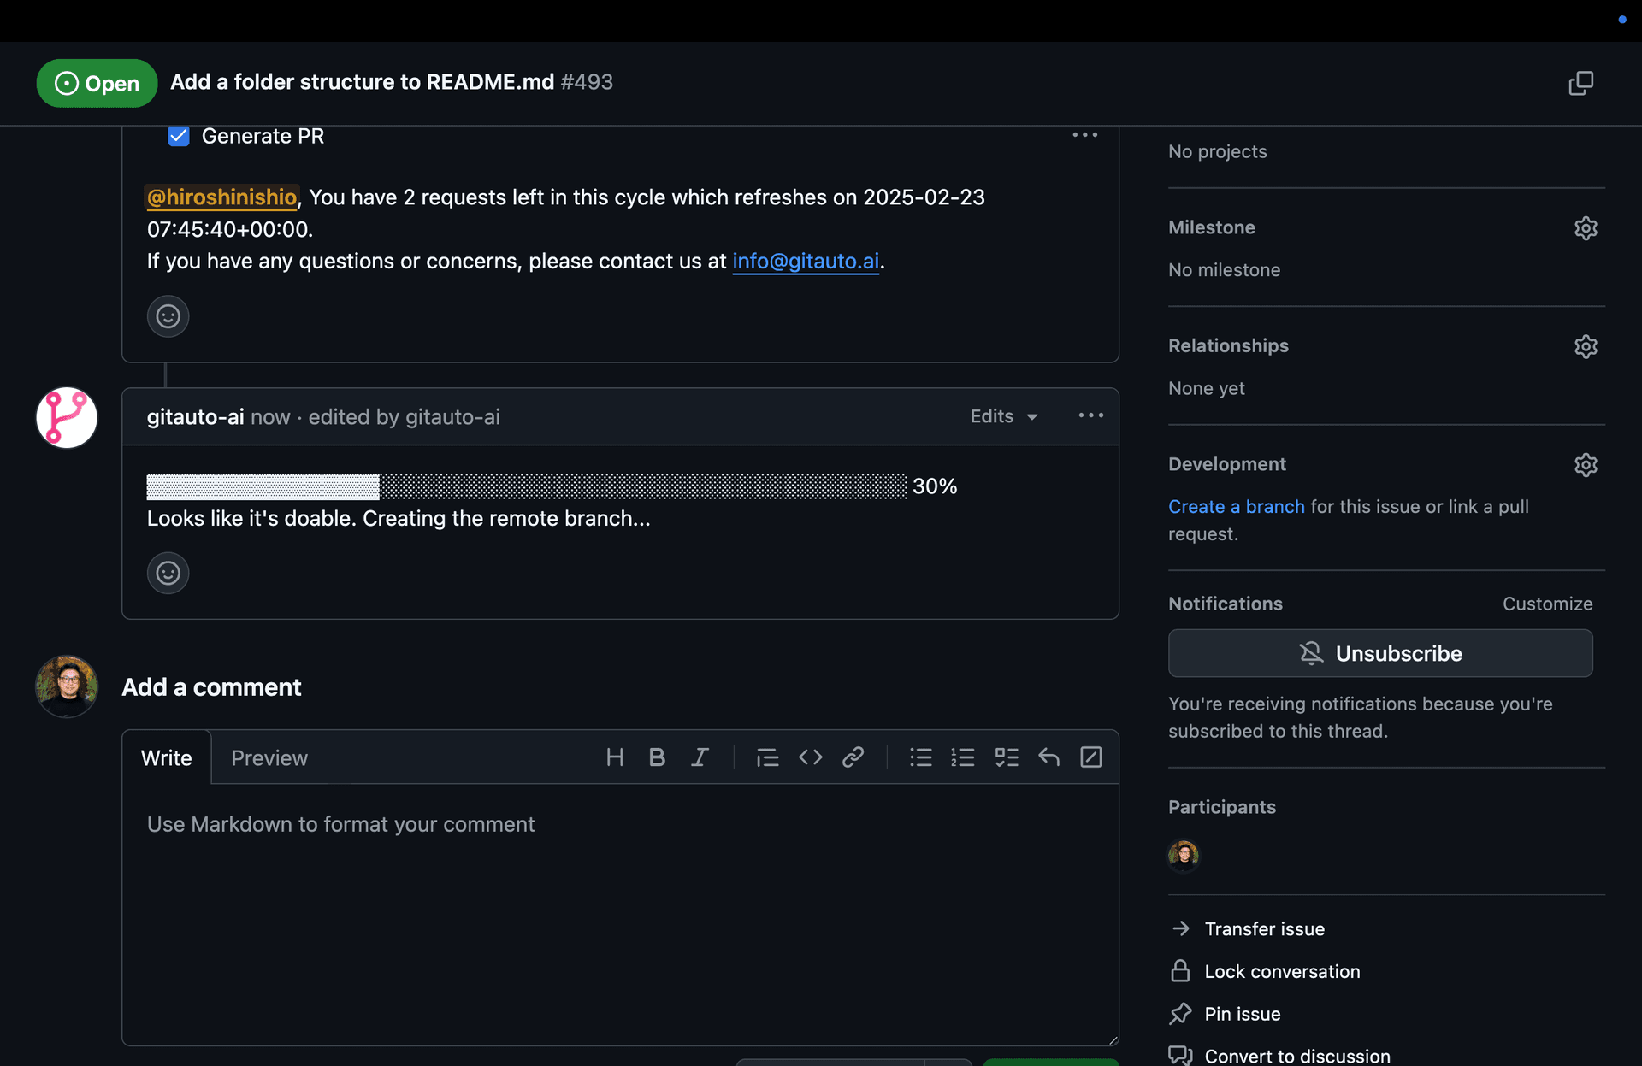Insert a task list in the comment

(x=1007, y=757)
